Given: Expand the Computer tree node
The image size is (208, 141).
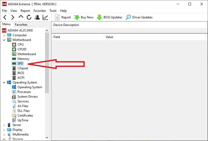Looking at the screenshot, I should 4,35.
